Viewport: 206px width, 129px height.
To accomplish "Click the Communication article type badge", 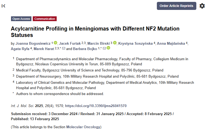I will pos(45,19).
